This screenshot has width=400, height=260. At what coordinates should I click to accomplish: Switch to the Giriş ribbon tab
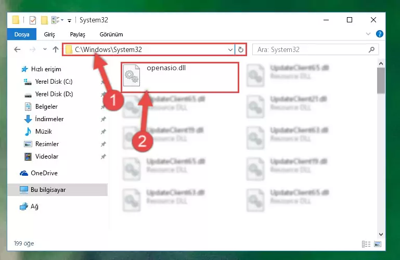point(49,34)
